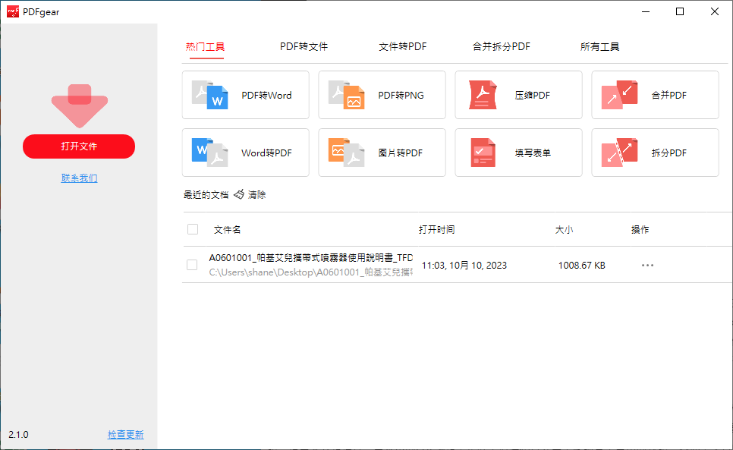This screenshot has height=450, width=733.
Task: Click the 图片转PDF tool icon
Action: pos(347,153)
